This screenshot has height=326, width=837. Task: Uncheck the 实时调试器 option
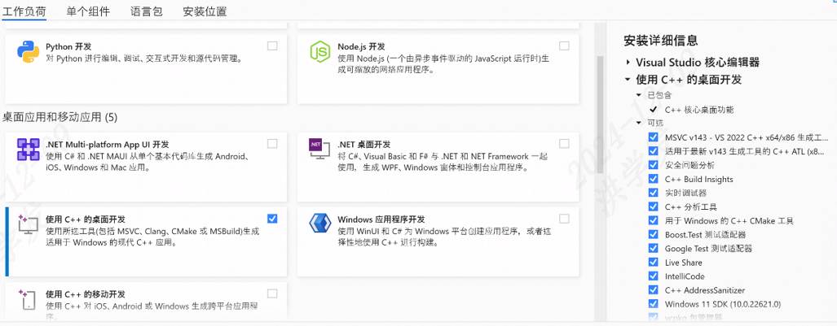pos(654,193)
